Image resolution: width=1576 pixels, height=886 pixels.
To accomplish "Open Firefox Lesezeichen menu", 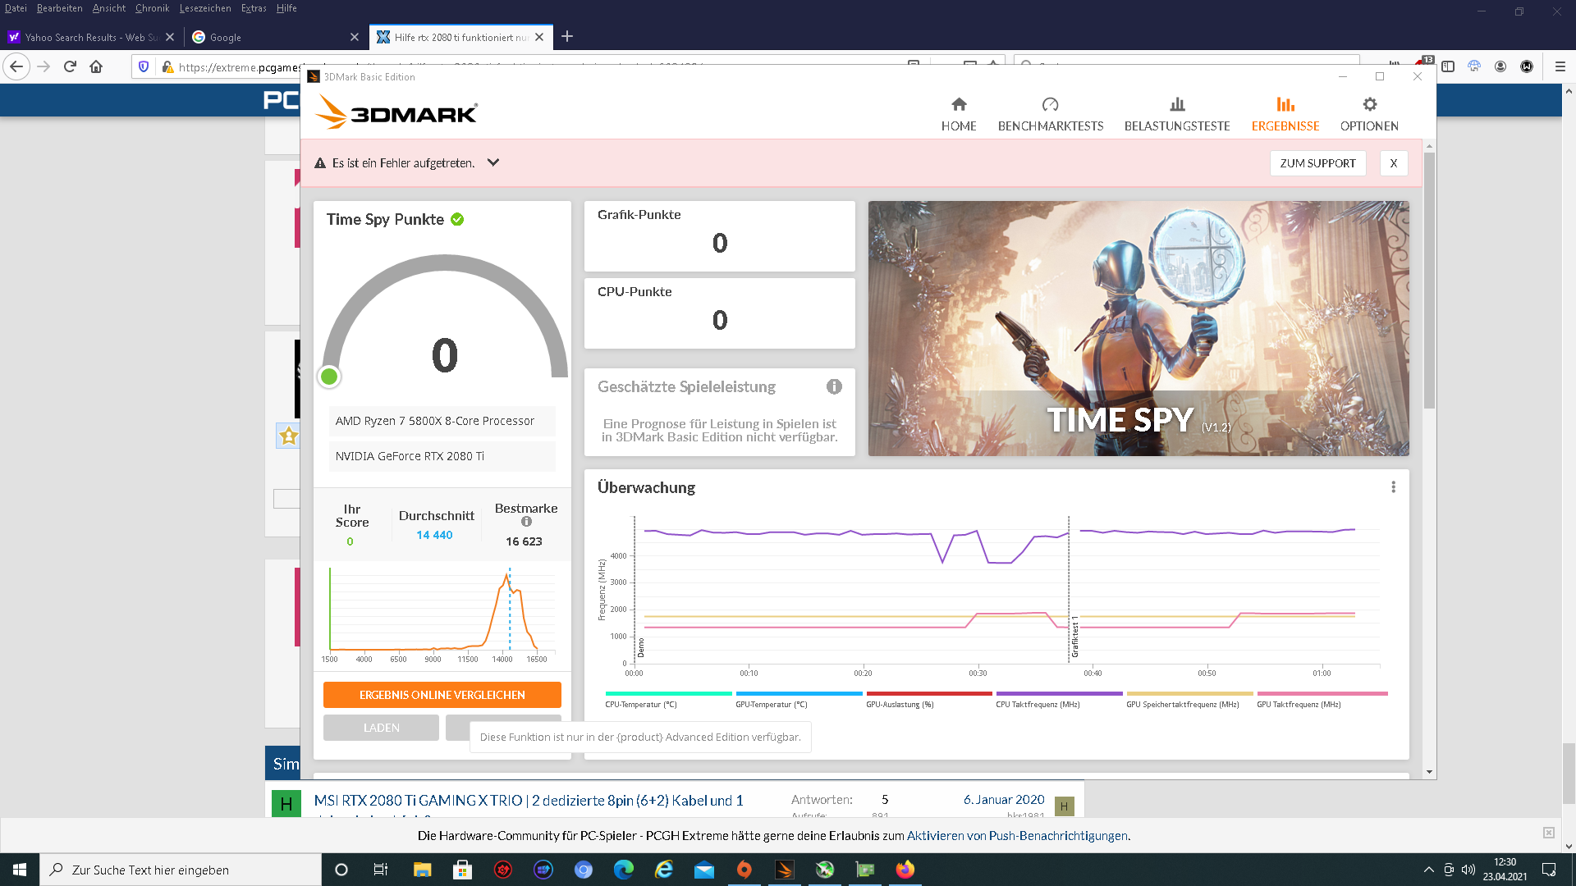I will pos(204,8).
